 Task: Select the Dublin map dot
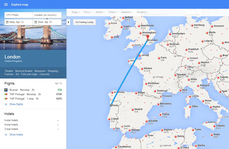point(122,27)
